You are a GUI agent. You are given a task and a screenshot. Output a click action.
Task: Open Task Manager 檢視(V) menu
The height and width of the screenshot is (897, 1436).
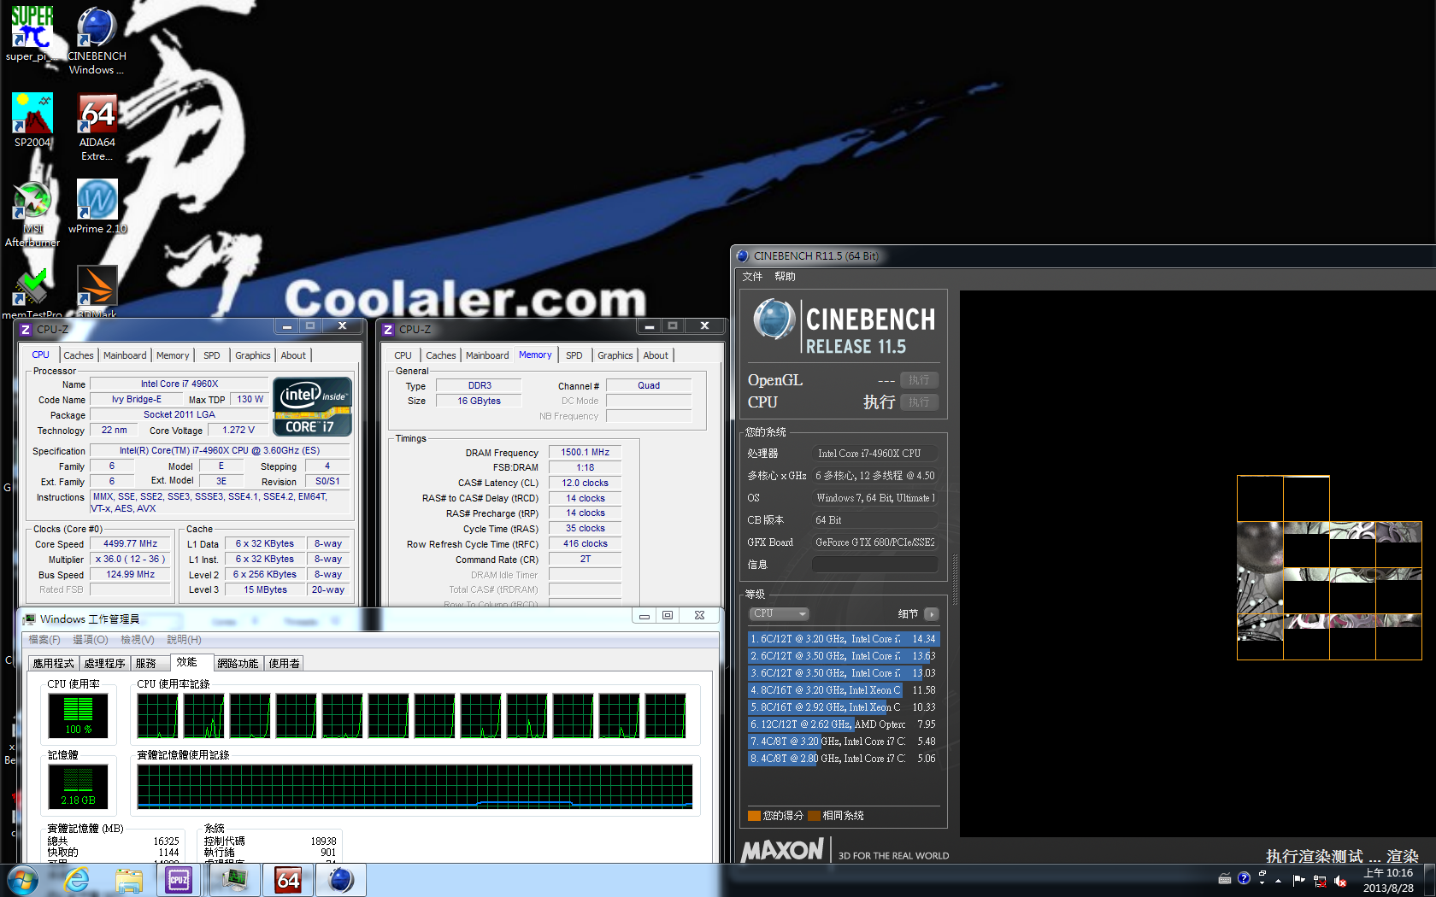(x=137, y=640)
